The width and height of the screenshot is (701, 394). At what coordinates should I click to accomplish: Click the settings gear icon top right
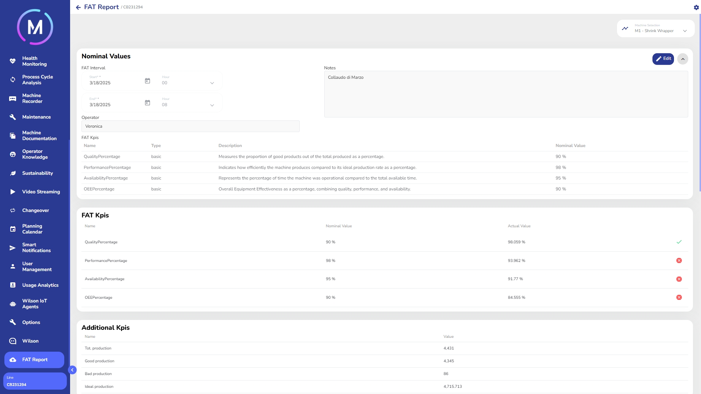[x=696, y=7]
